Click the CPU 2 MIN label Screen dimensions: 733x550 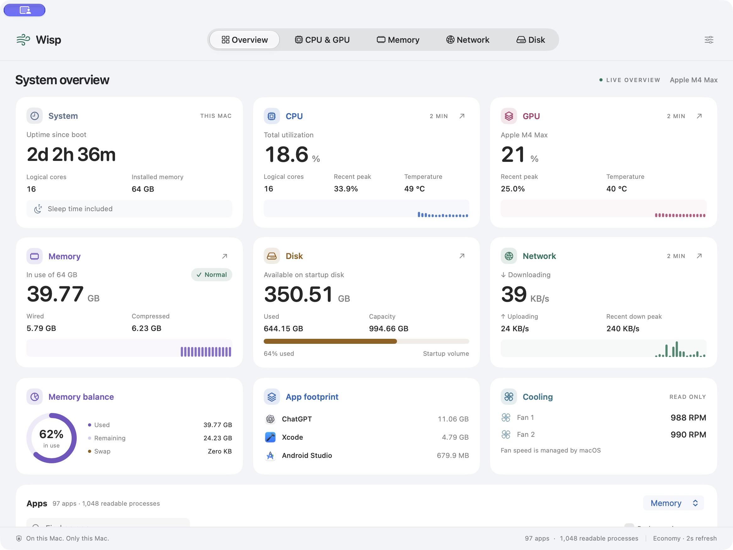click(x=439, y=116)
